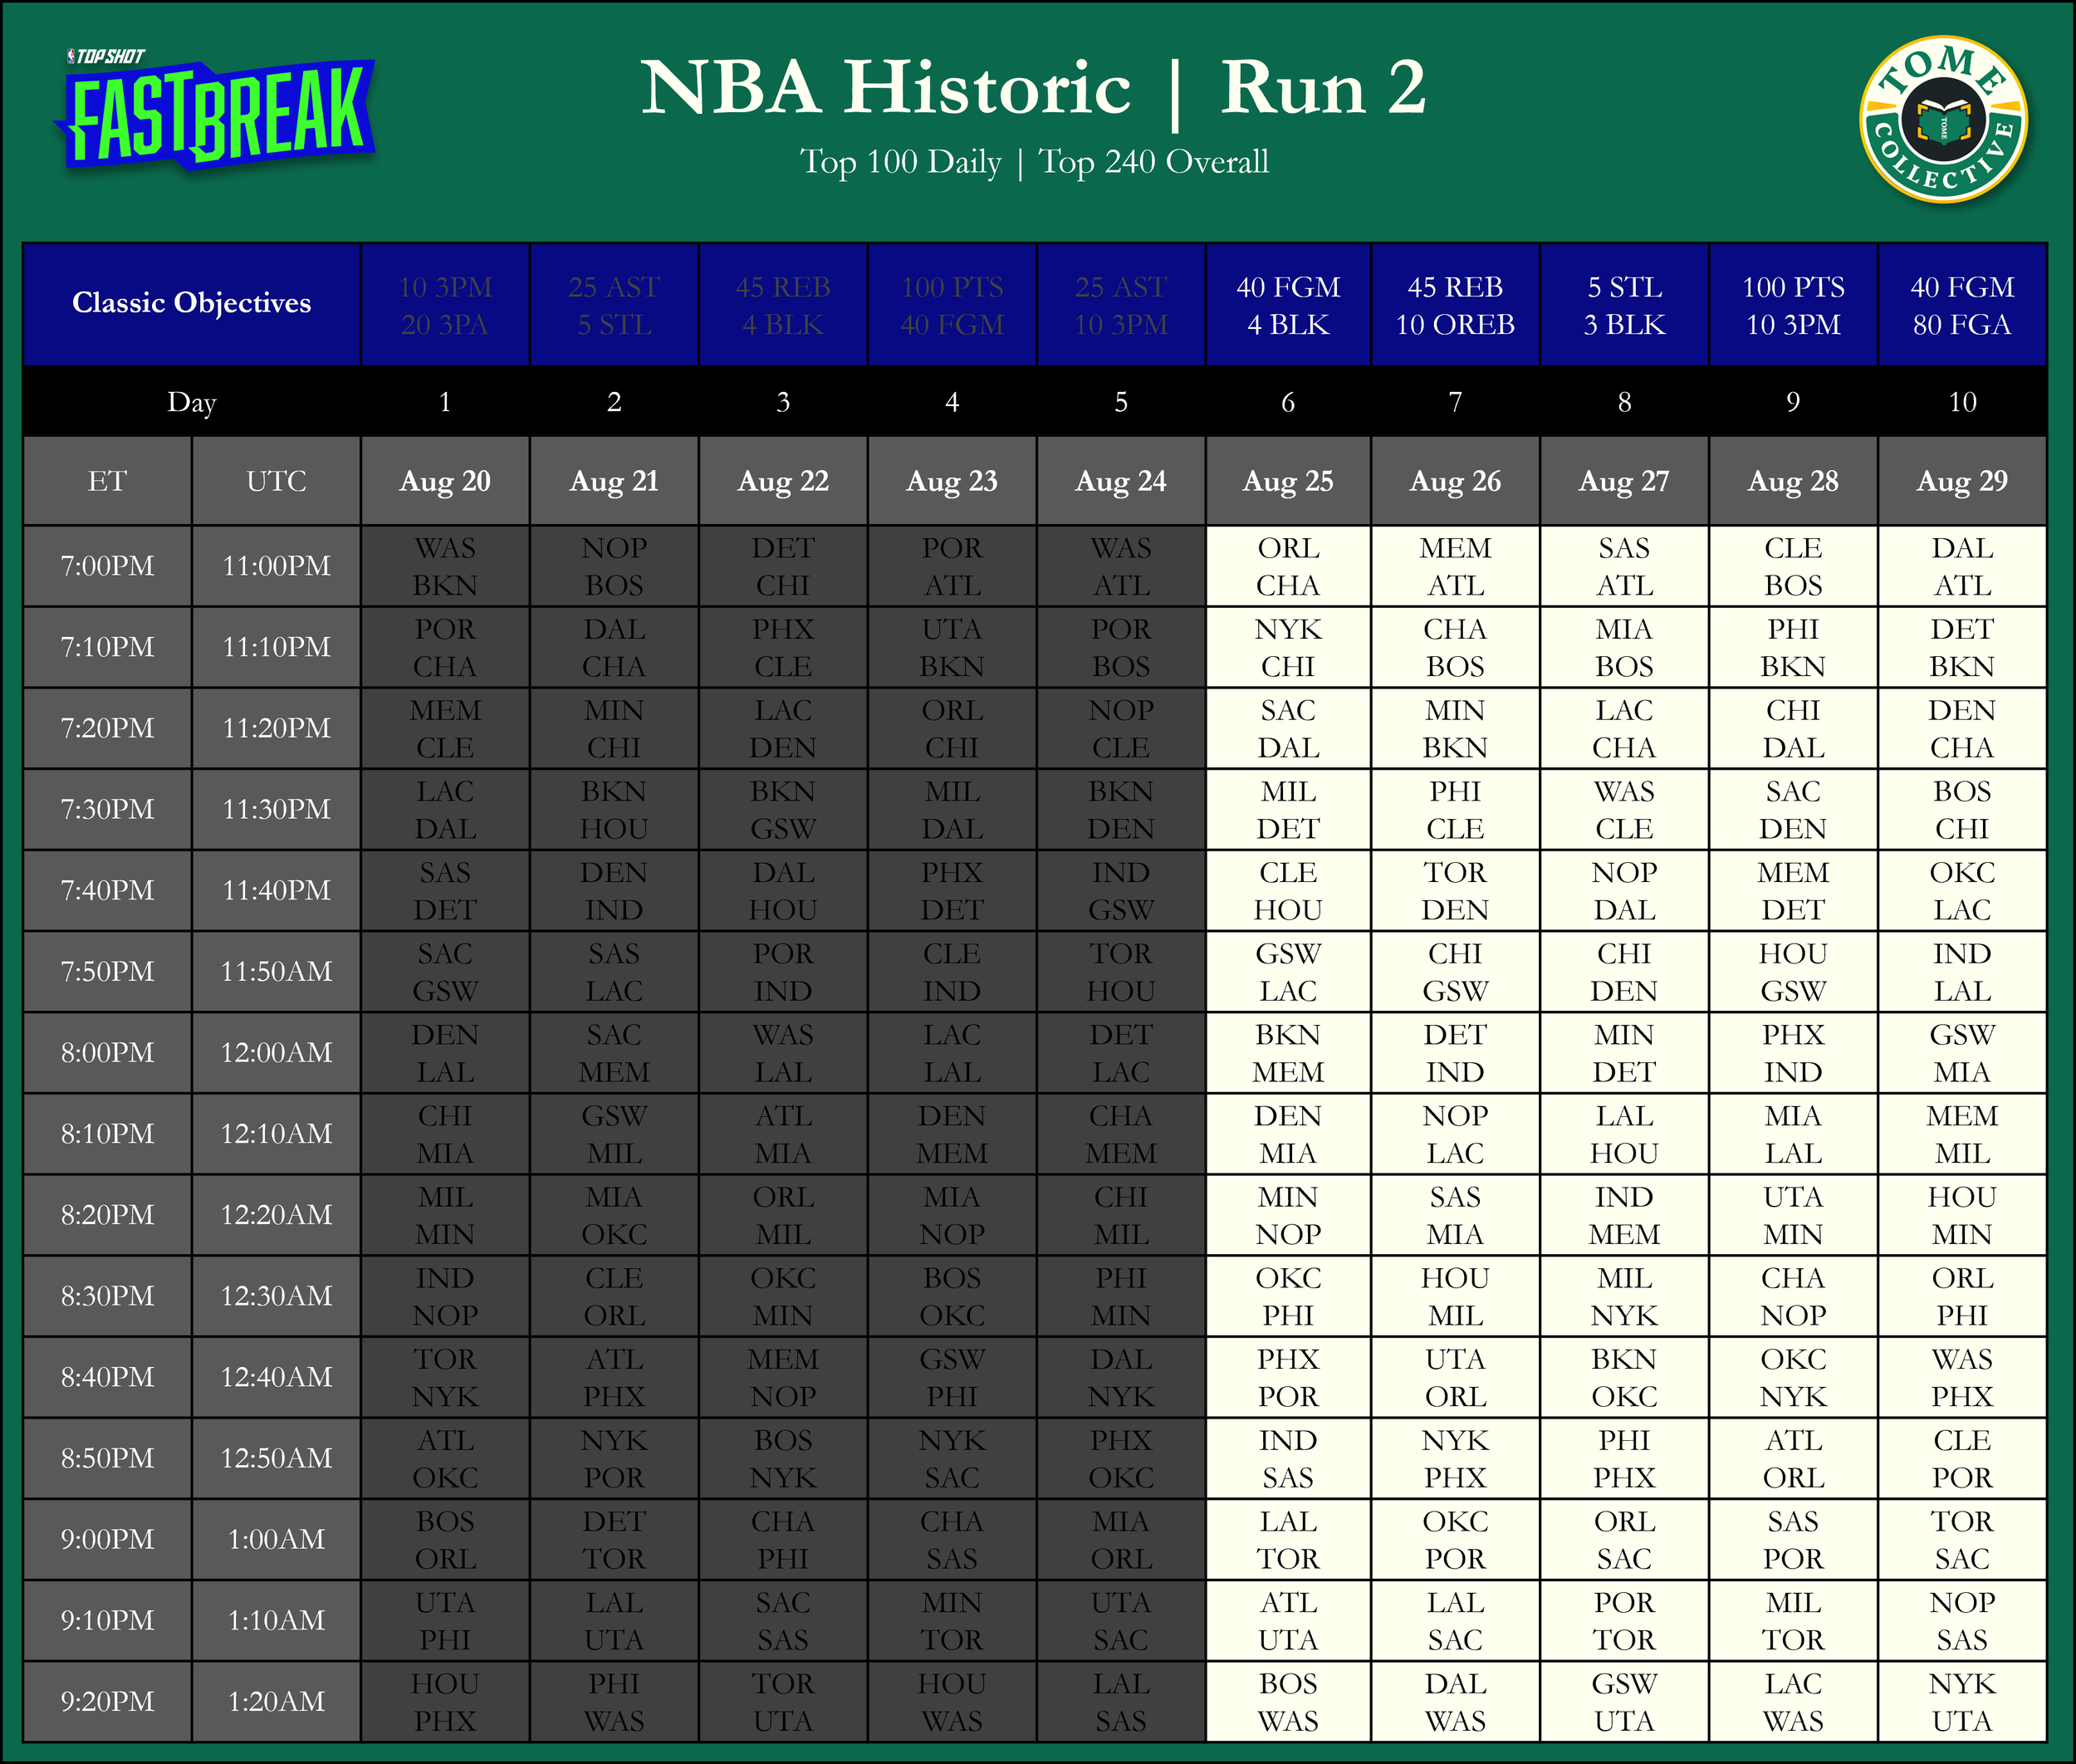Click the NYK UTA matchup on Aug 29
The height and width of the screenshot is (1764, 2076).
click(1961, 1701)
